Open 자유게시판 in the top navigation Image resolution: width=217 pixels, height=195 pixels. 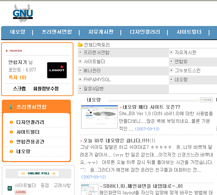pos(101,32)
